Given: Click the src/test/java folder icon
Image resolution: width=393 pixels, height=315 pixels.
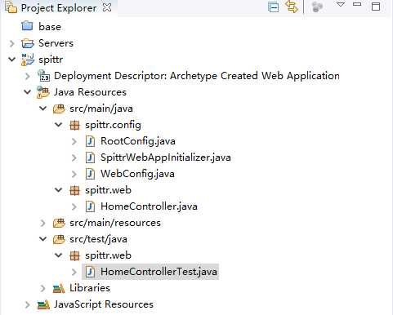Looking at the screenshot, I should pyautogui.click(x=59, y=239).
